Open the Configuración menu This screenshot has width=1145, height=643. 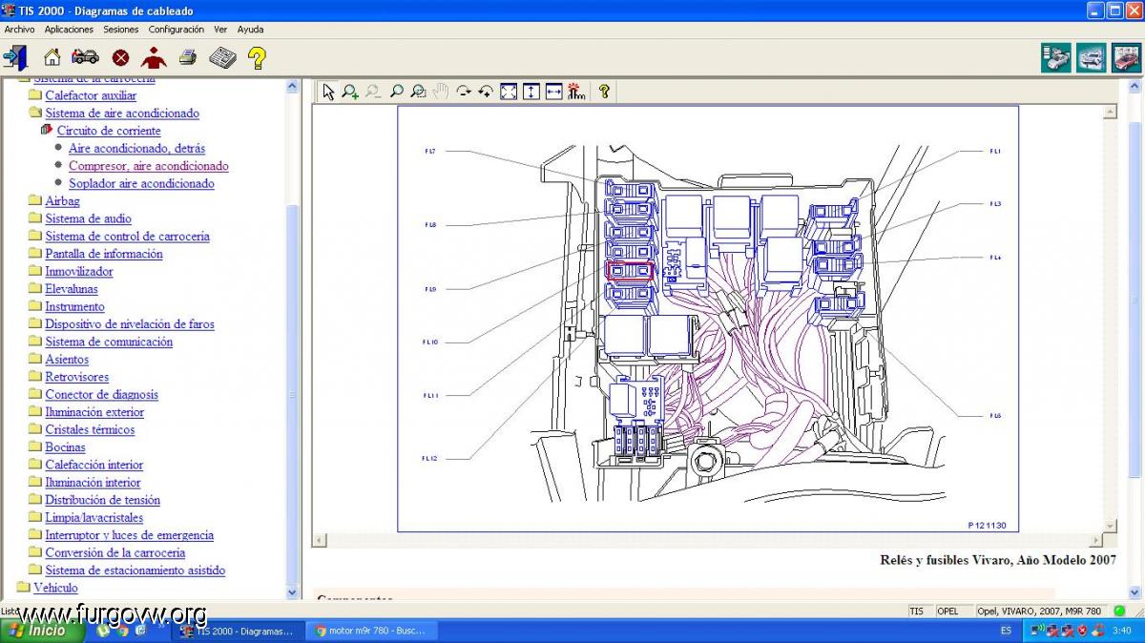[x=177, y=30]
